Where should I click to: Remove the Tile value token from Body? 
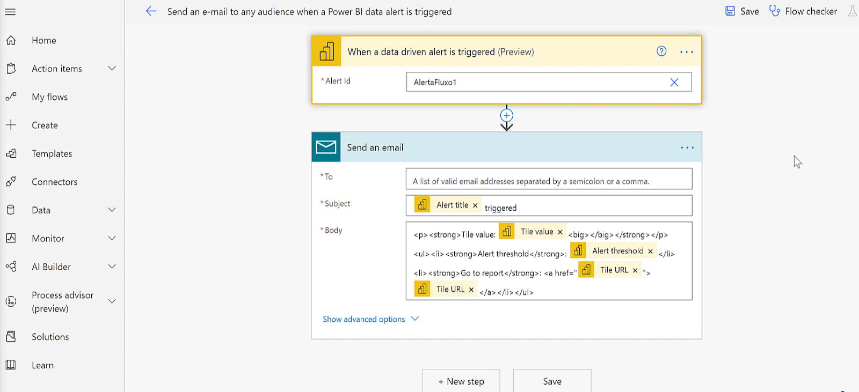click(x=560, y=232)
